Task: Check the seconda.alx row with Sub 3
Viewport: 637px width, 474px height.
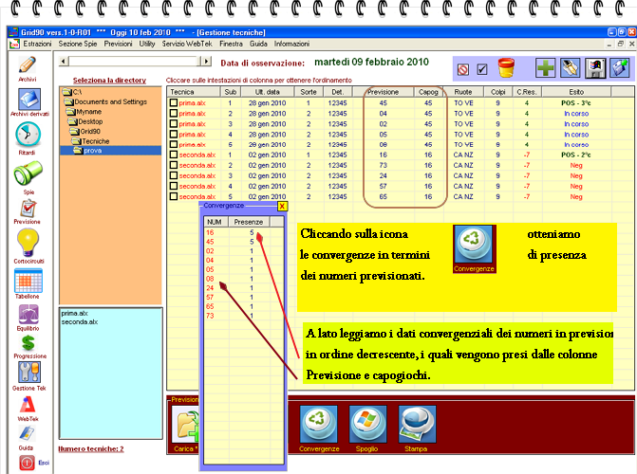Action: tap(174, 175)
